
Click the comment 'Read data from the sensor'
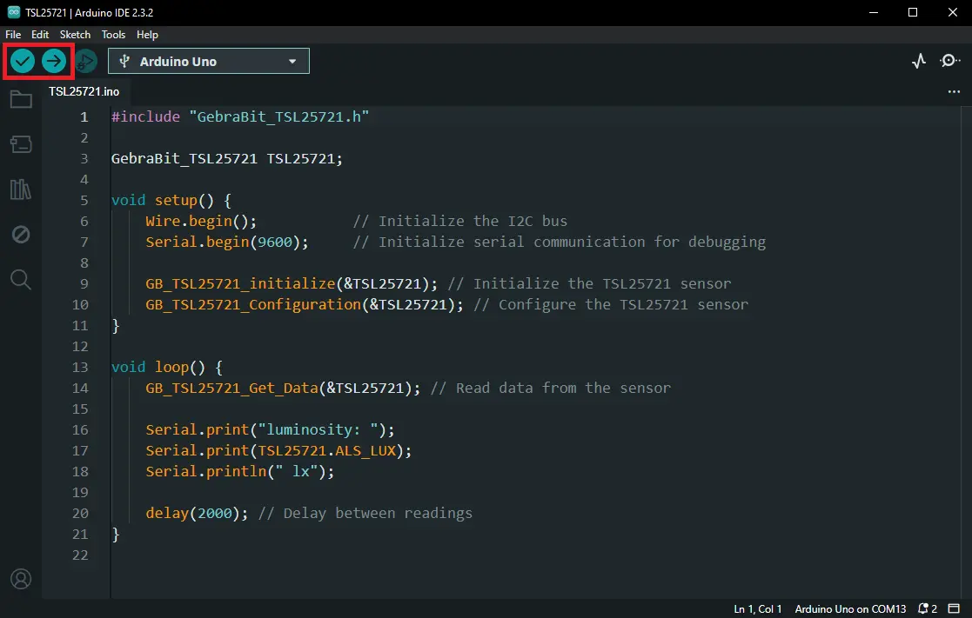551,389
